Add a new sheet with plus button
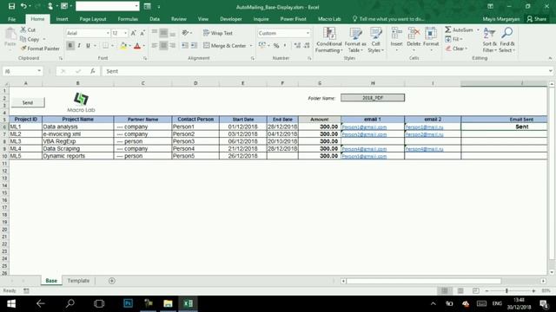556x312 pixels. (112, 281)
